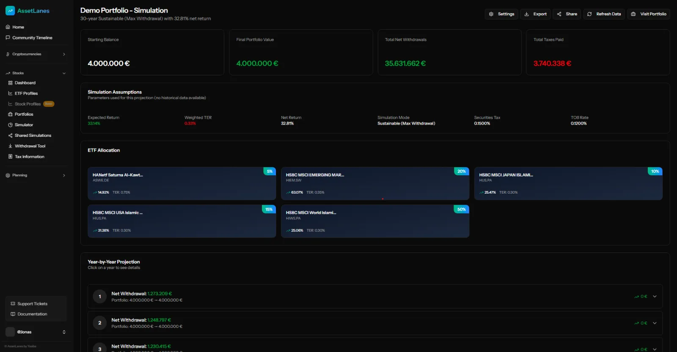Viewport: 677px width, 352px height.
Task: Click the Year-by-Year Projection heading
Action: click(114, 262)
